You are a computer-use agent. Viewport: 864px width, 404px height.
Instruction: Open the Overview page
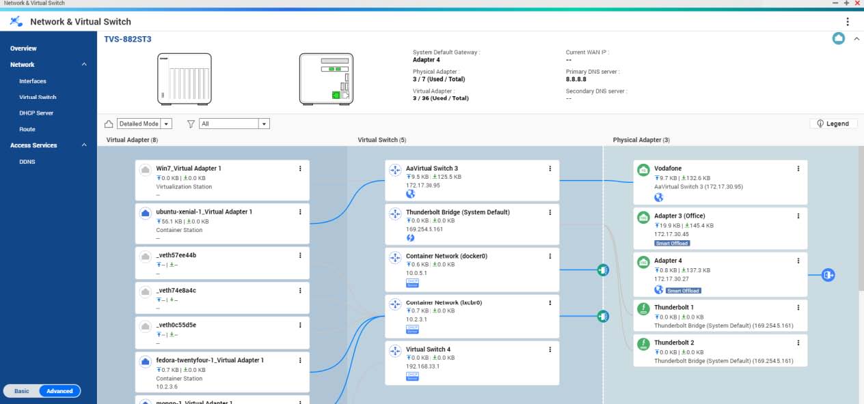coord(23,48)
